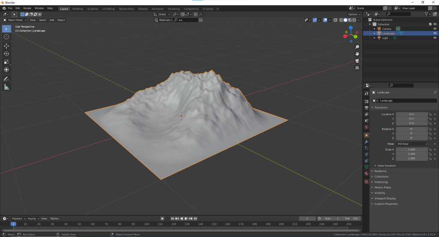Switch to the Shading workspace tab

pos(143,9)
